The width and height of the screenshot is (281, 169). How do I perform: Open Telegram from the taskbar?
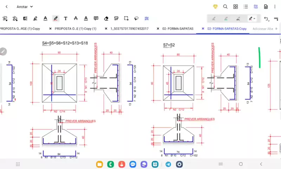pos(168,164)
